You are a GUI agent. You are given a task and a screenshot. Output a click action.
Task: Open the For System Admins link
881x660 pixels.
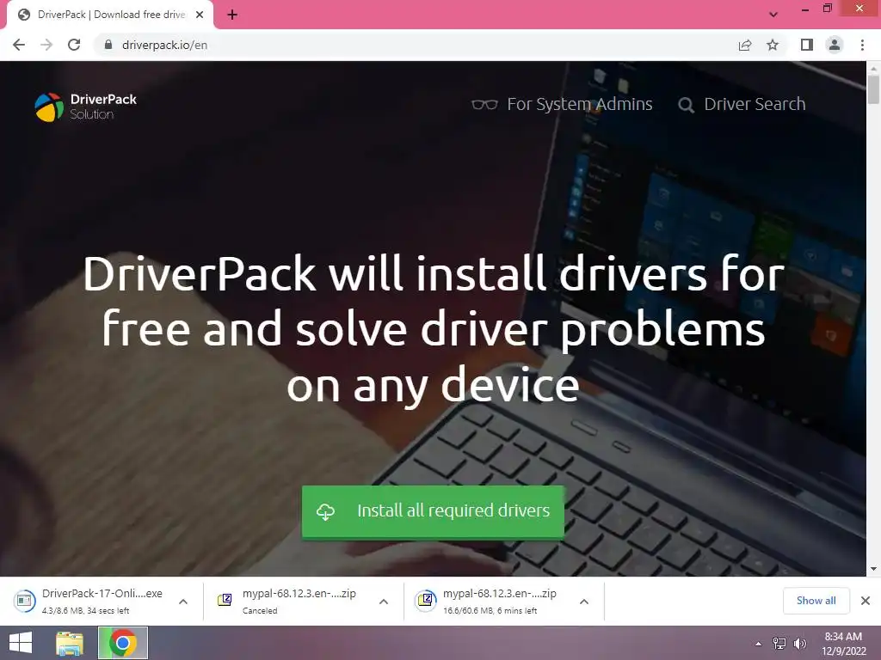click(579, 104)
